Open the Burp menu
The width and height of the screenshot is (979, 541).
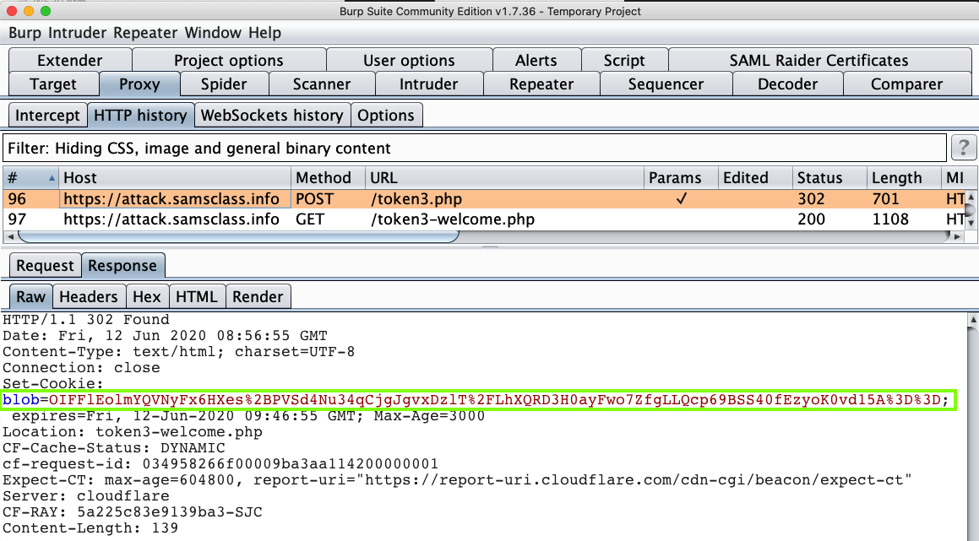point(26,33)
